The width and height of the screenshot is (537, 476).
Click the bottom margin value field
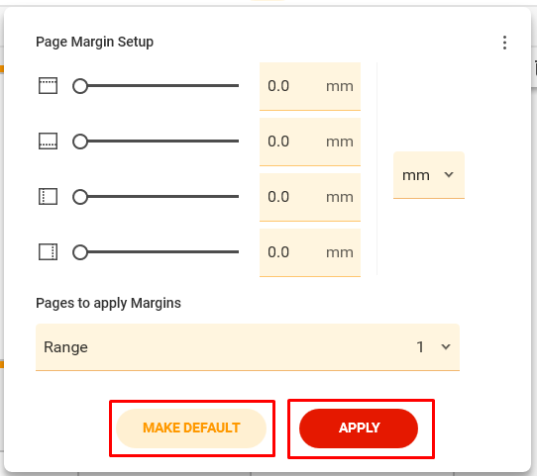click(x=310, y=142)
